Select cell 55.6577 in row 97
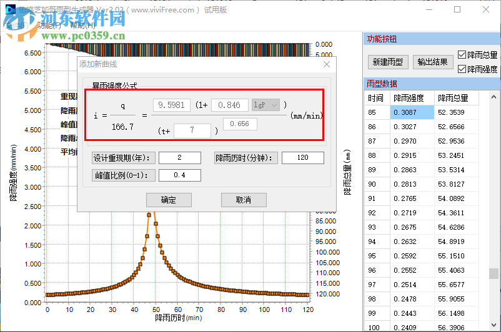The width and height of the screenshot is (501, 332). pos(456,285)
